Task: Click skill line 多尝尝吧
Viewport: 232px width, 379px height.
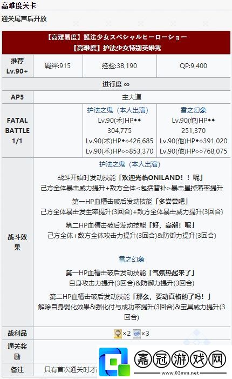Action: click(131, 202)
